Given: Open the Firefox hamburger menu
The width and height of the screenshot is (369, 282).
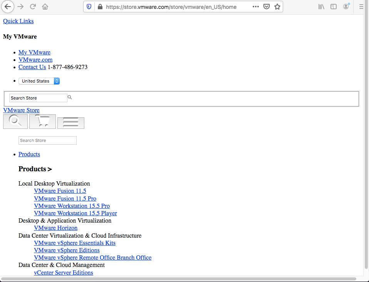Looking at the screenshot, I should (361, 7).
